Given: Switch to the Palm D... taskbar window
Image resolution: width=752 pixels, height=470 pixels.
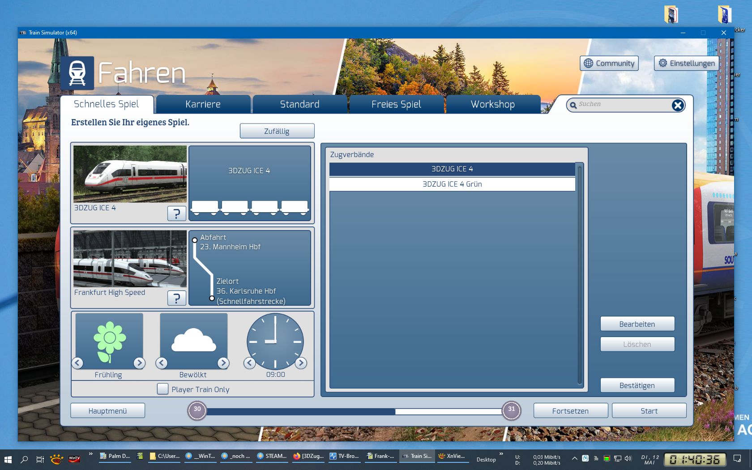Looking at the screenshot, I should (115, 457).
